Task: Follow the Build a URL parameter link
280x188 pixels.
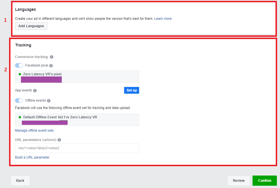Action: pos(32,157)
